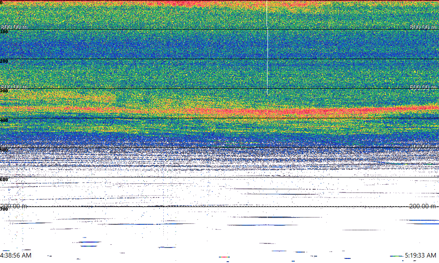Click the 100 depth grid label

pos(4,32)
